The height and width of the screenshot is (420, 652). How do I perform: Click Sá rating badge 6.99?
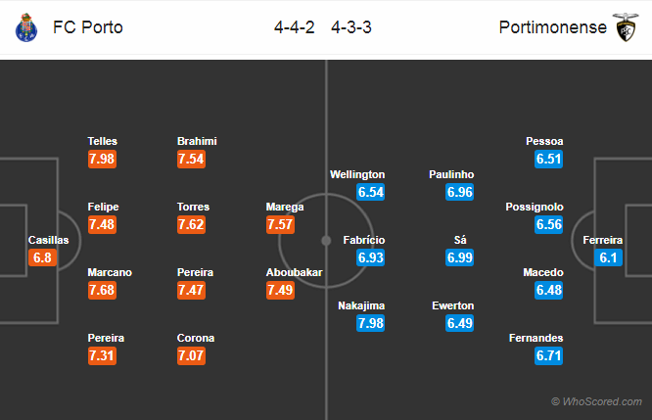(459, 257)
